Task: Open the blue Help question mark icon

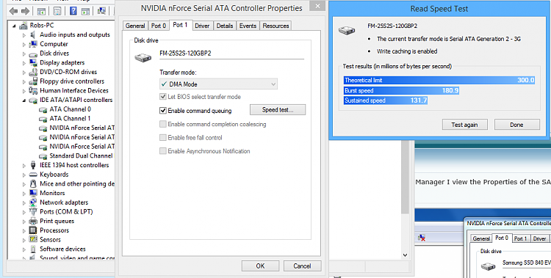Action: click(x=73, y=11)
